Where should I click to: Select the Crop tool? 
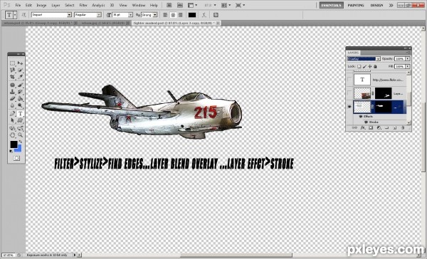(13, 77)
